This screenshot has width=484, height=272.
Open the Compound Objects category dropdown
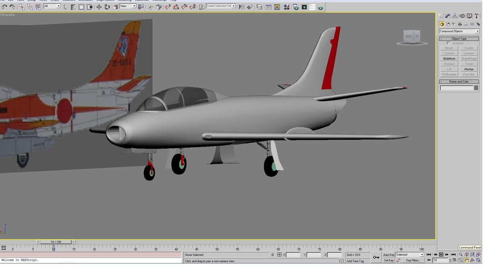point(459,31)
